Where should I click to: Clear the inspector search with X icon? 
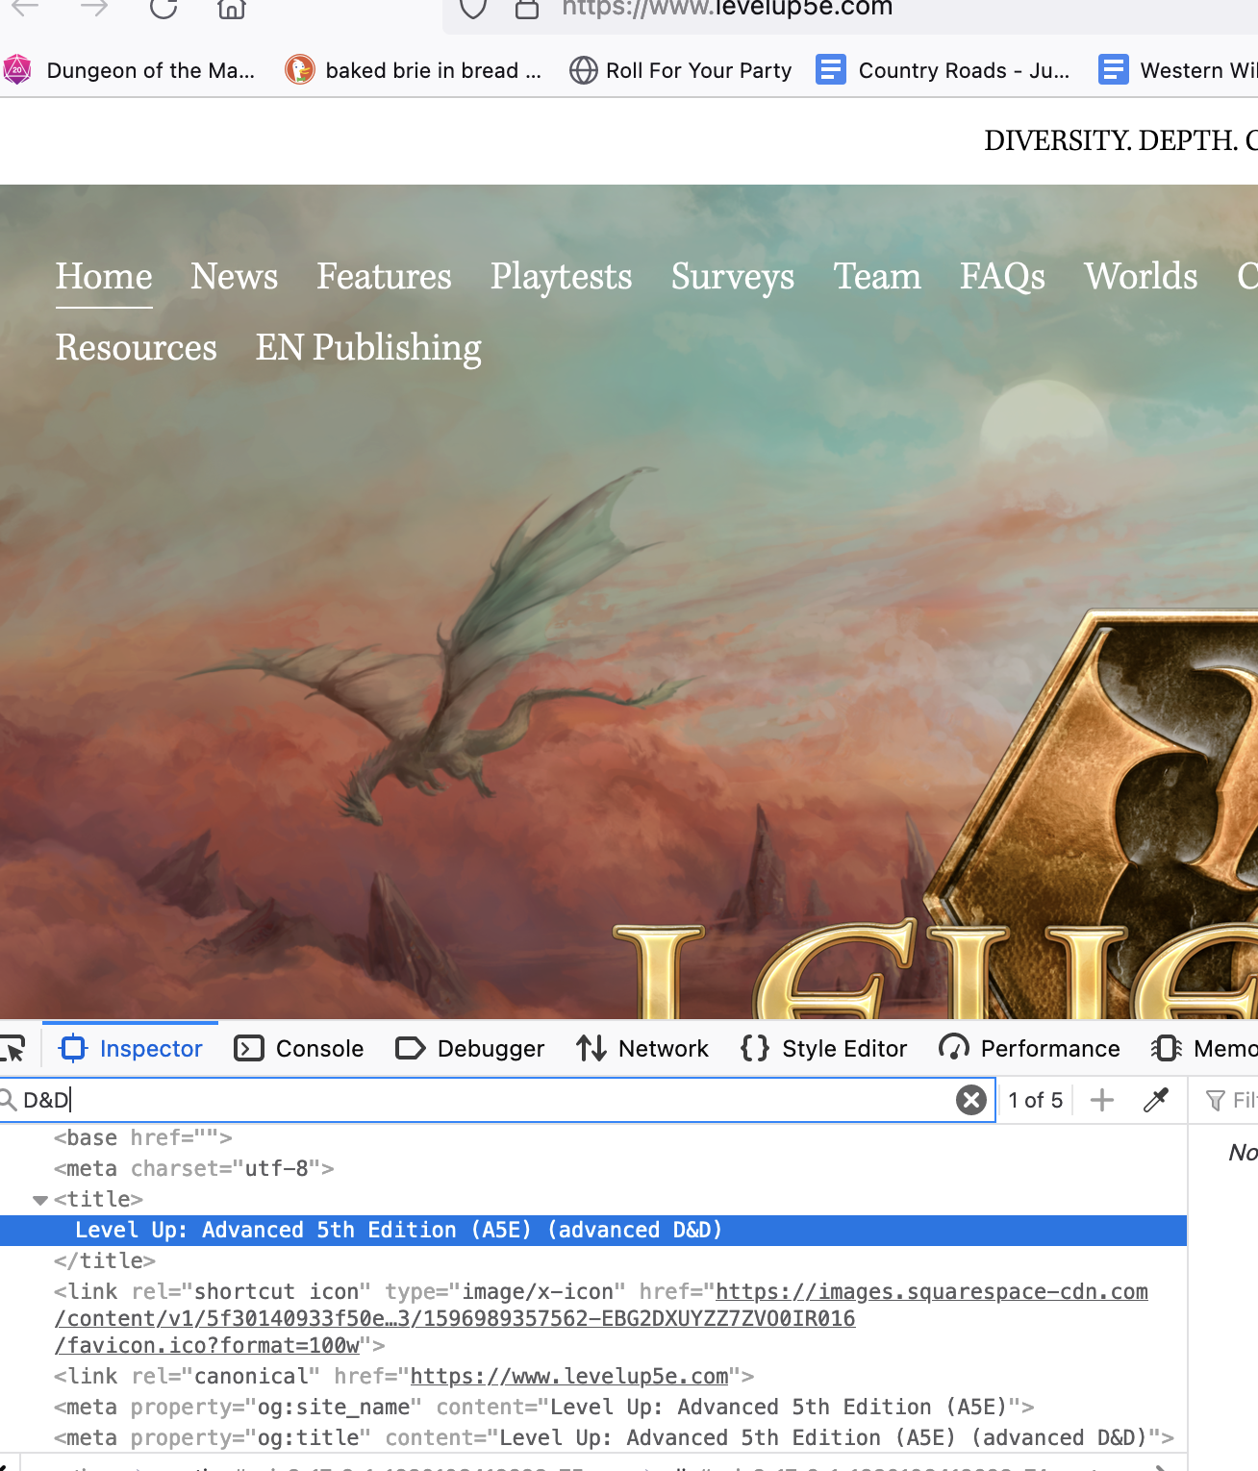click(971, 1100)
